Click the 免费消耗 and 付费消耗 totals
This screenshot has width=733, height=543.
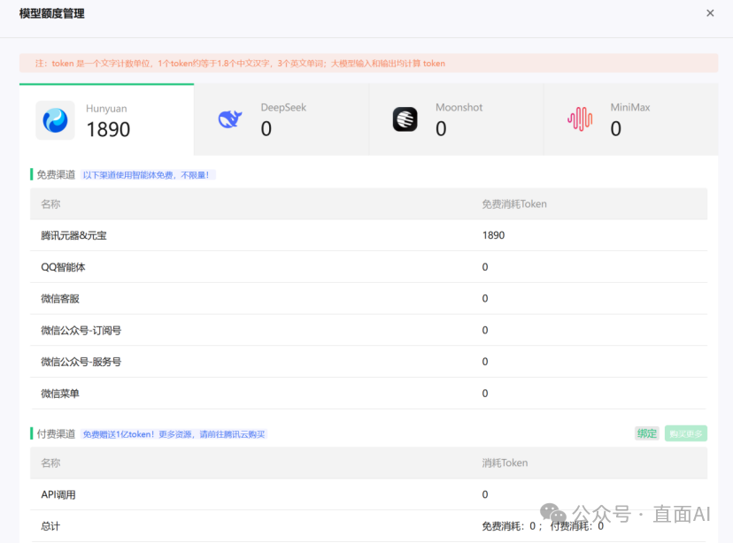(543, 526)
